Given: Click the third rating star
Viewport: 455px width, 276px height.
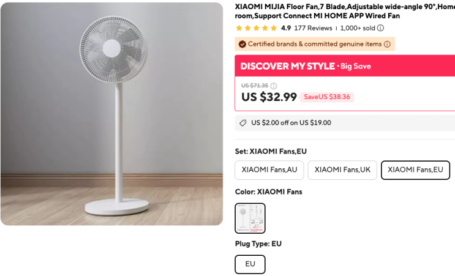Looking at the screenshot, I should click(256, 28).
